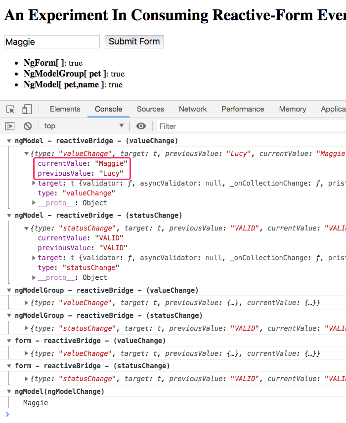Toggle the device toolbar icon
The height and width of the screenshot is (423, 346).
tap(27, 109)
